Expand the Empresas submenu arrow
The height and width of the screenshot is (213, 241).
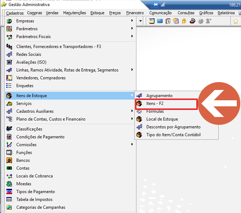132,21
